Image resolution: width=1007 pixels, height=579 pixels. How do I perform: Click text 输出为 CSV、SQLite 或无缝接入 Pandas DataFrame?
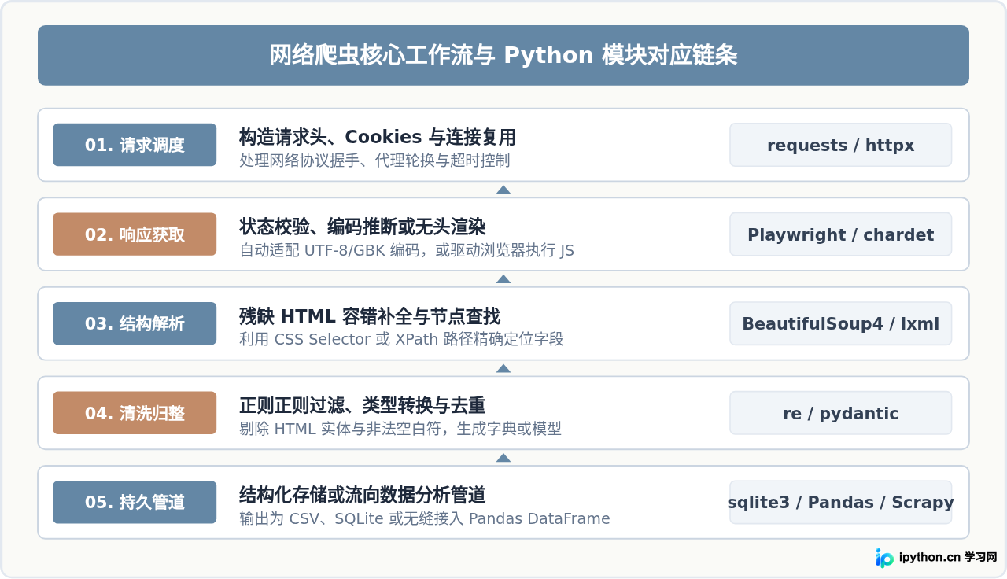coord(425,518)
